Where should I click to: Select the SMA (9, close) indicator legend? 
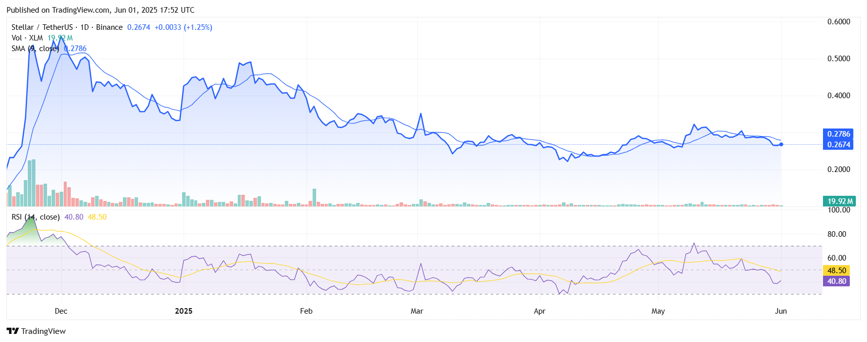click(x=35, y=49)
